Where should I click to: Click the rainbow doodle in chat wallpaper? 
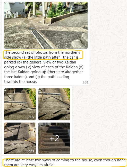pyautogui.click(x=103, y=10)
